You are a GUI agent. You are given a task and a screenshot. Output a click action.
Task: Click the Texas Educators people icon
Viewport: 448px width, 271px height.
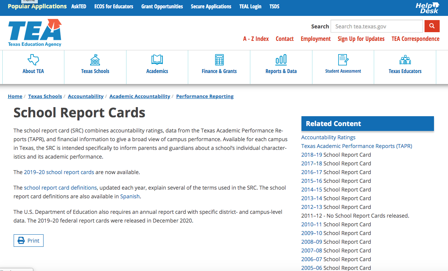pyautogui.click(x=405, y=60)
